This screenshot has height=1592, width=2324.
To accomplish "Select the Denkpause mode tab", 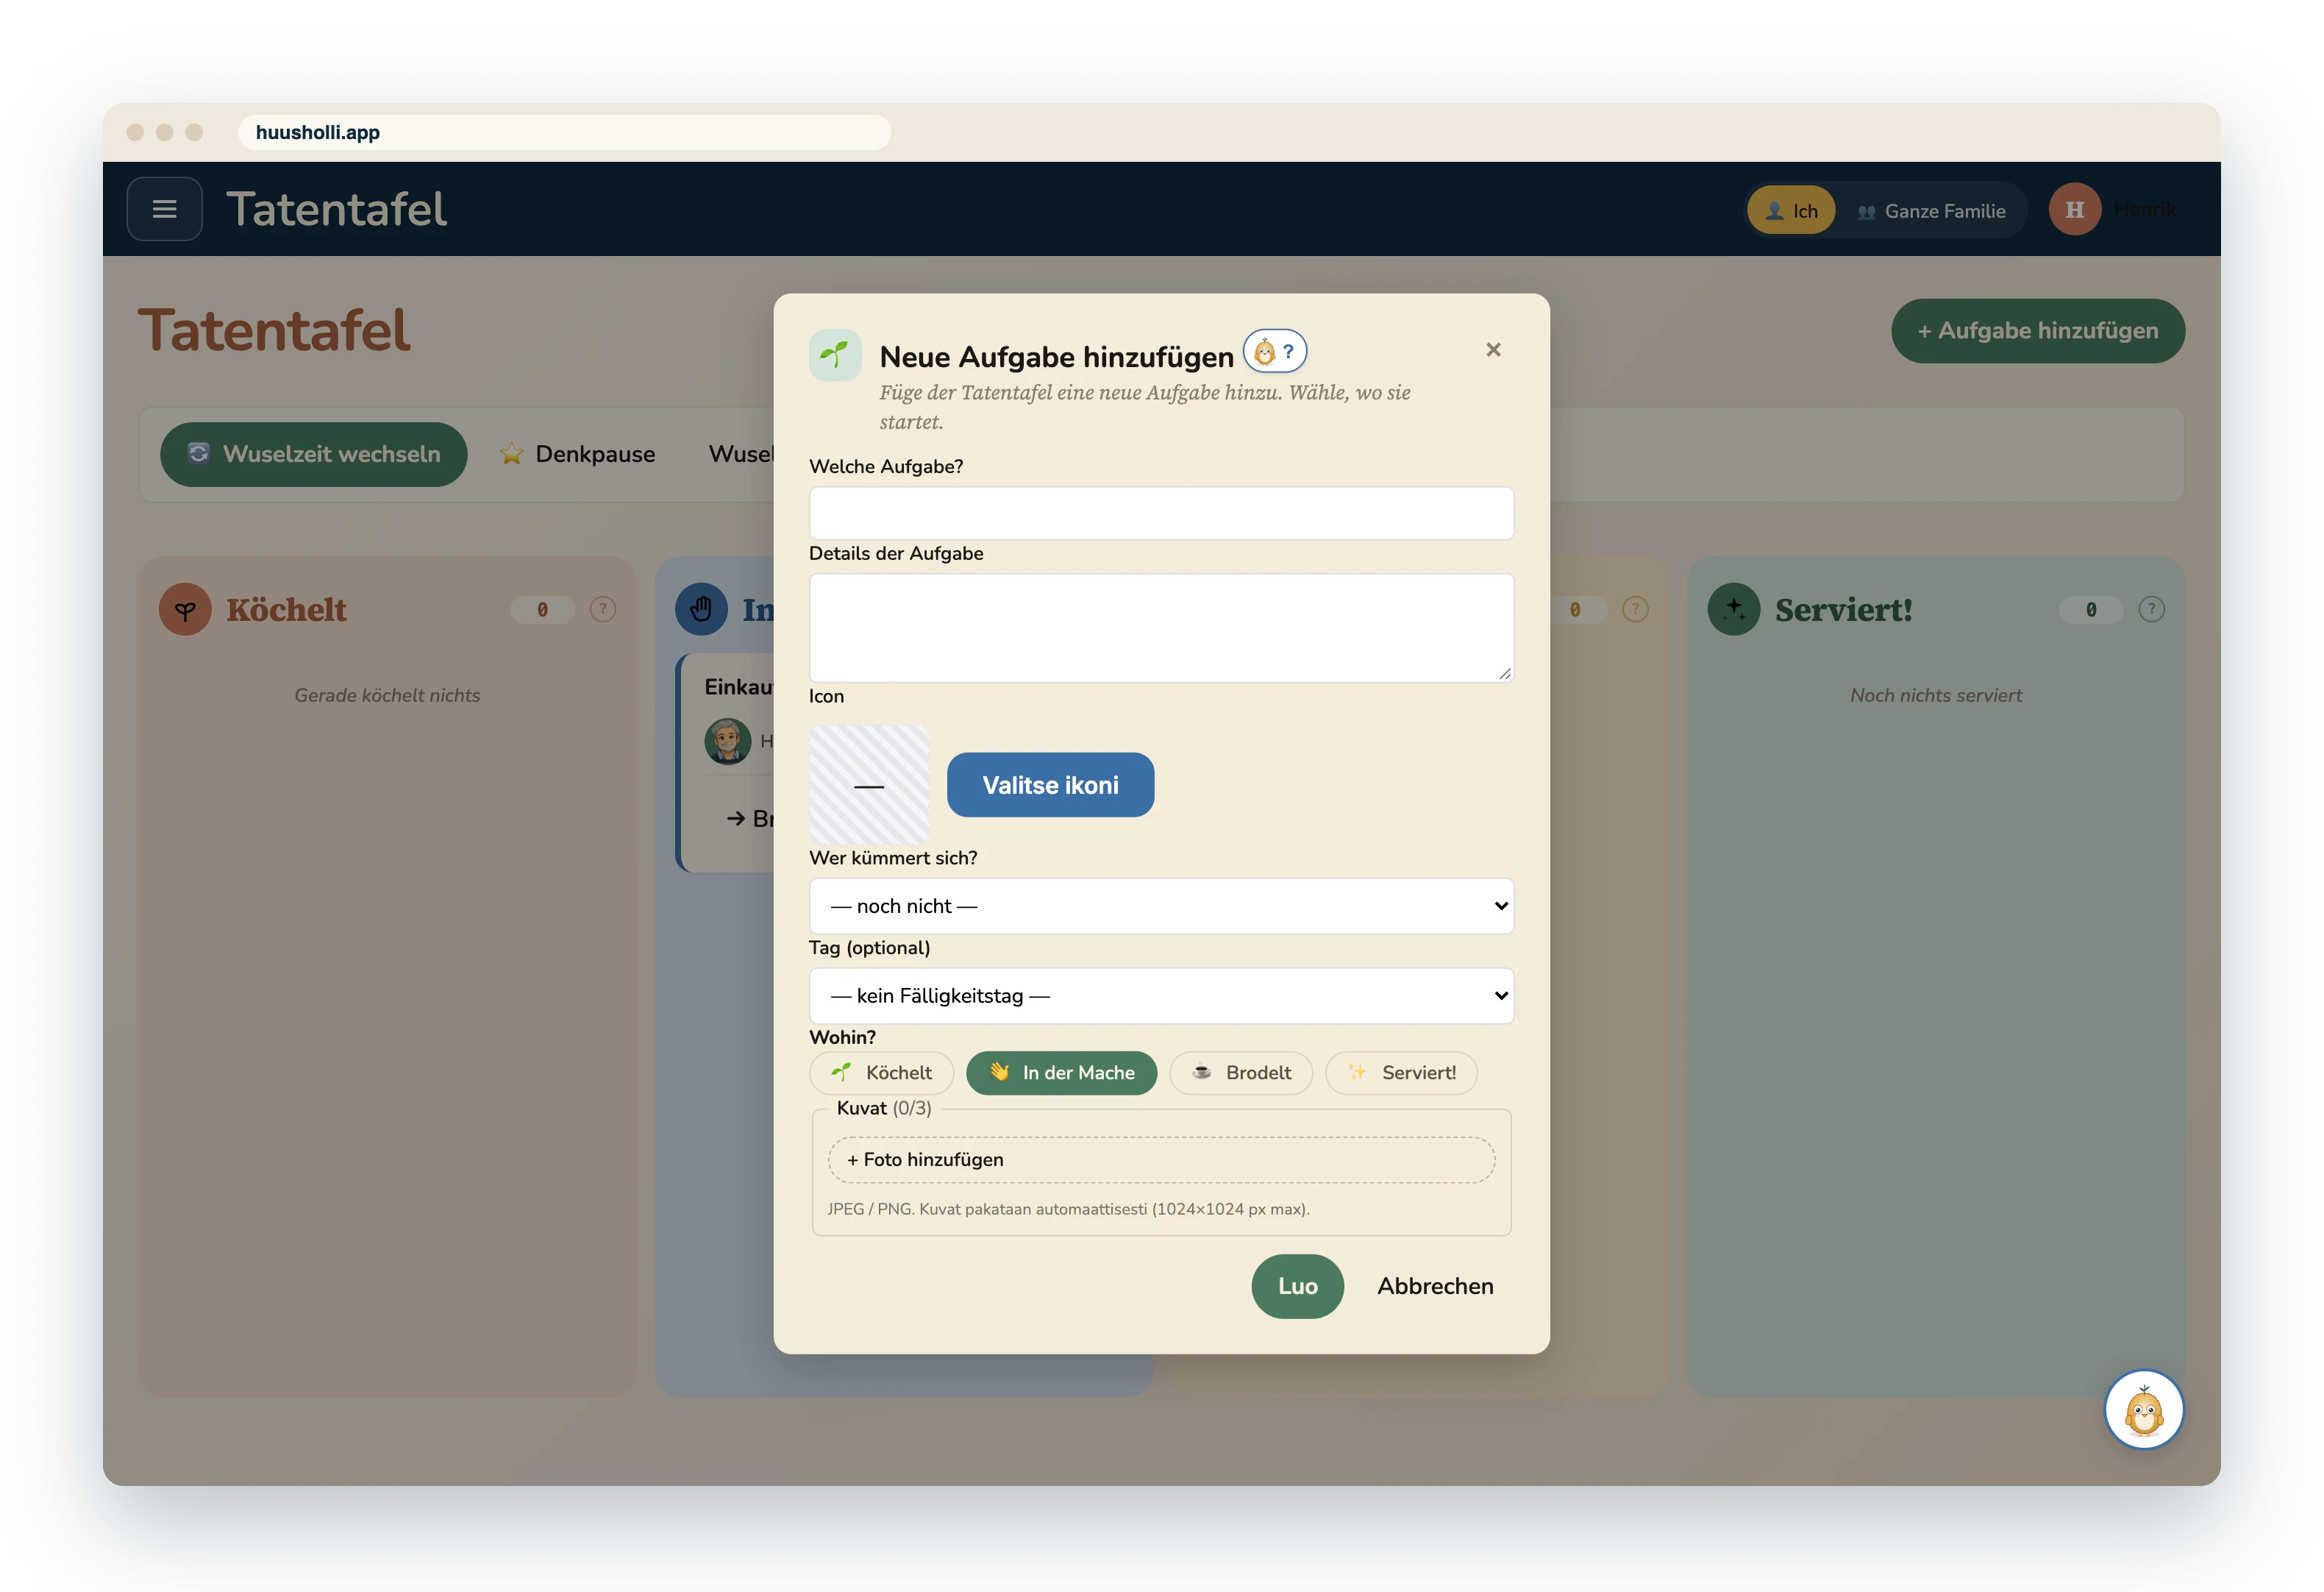I will click(x=578, y=455).
